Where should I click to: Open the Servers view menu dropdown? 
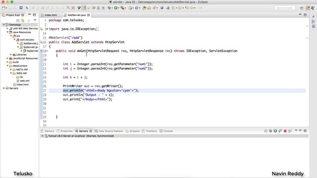[296, 131]
